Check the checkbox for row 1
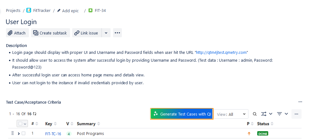310x139 pixels. pyautogui.click(x=24, y=134)
